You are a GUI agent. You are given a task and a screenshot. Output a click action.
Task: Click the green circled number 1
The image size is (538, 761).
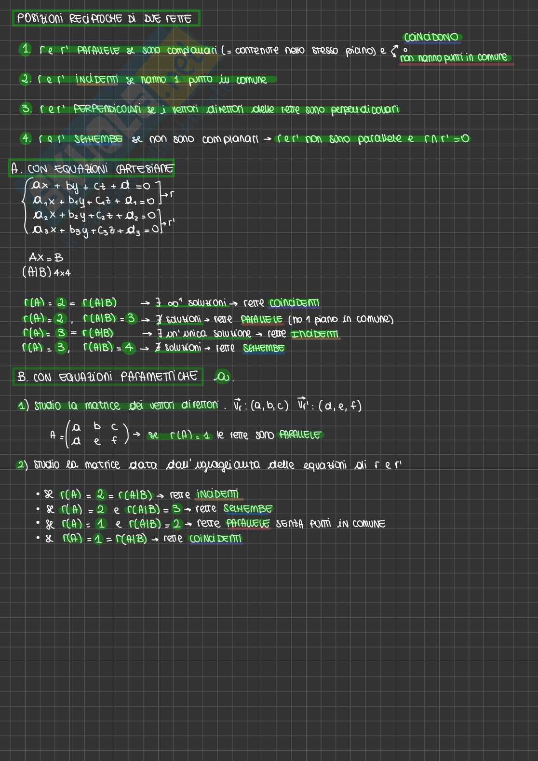[26, 49]
